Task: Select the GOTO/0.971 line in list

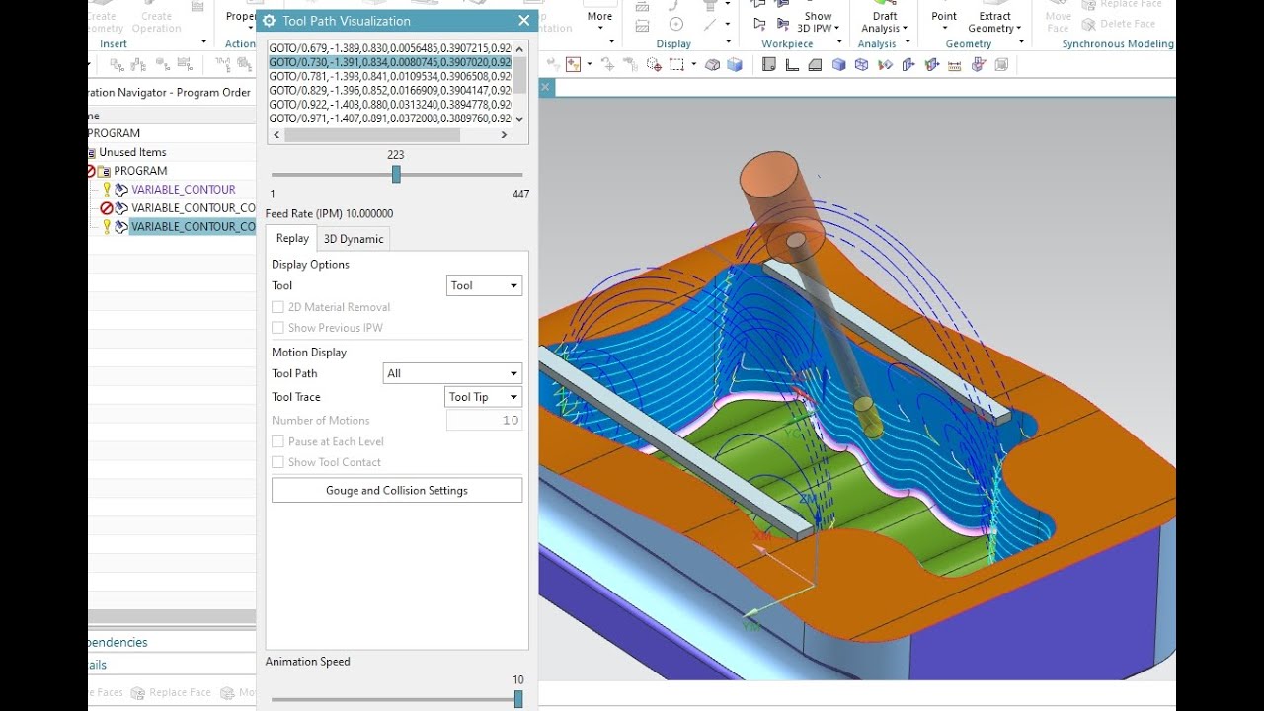Action: pyautogui.click(x=390, y=118)
